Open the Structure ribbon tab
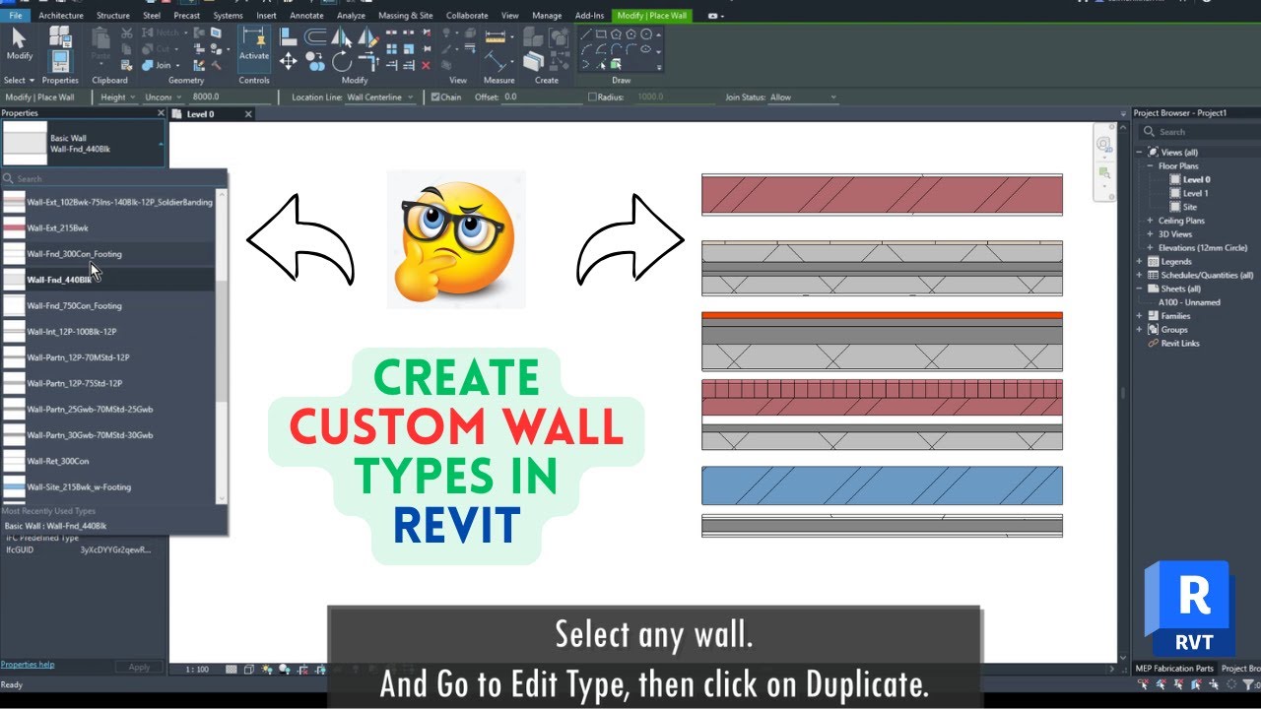Viewport: 1261px width, 709px height. point(113,16)
